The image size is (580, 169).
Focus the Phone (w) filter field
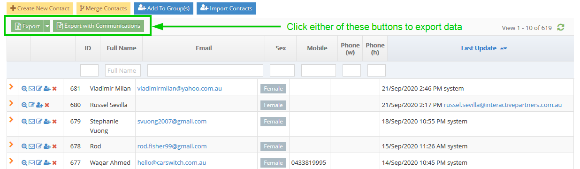pos(351,70)
